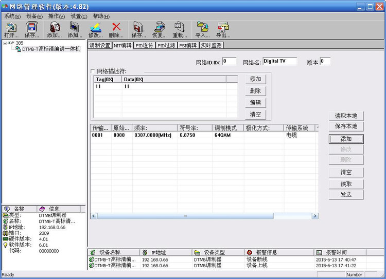Screen dimensions: 386x279
Task: Click horizontal scrollbar right arrow
Action: [315, 216]
